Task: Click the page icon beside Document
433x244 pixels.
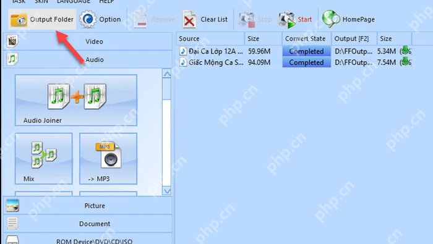Action: [12, 224]
